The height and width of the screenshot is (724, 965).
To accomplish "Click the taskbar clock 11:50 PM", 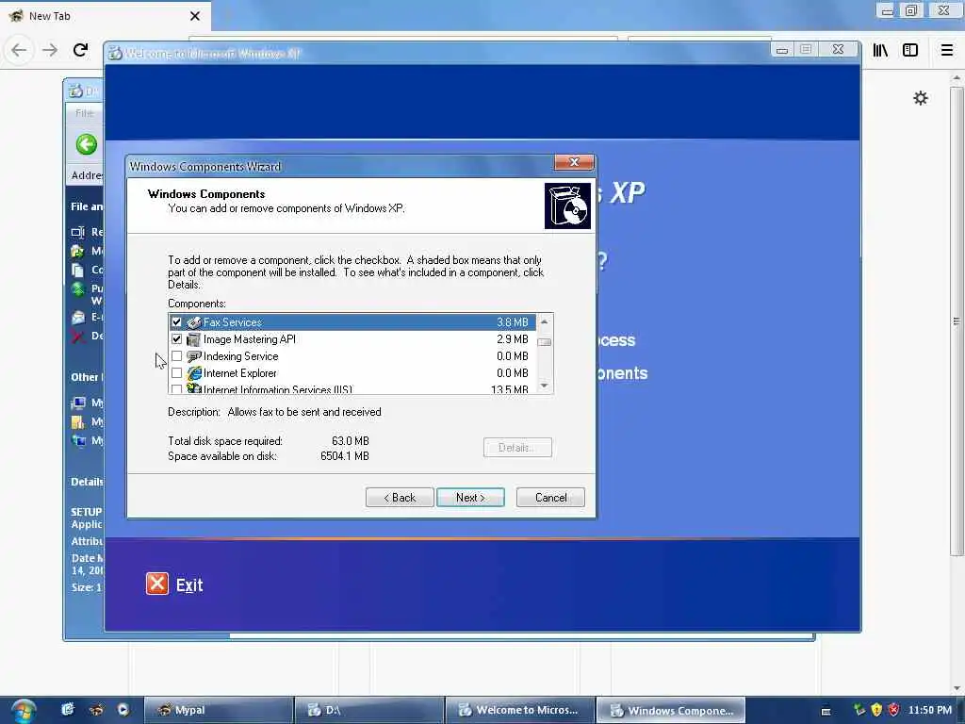I will (x=930, y=710).
